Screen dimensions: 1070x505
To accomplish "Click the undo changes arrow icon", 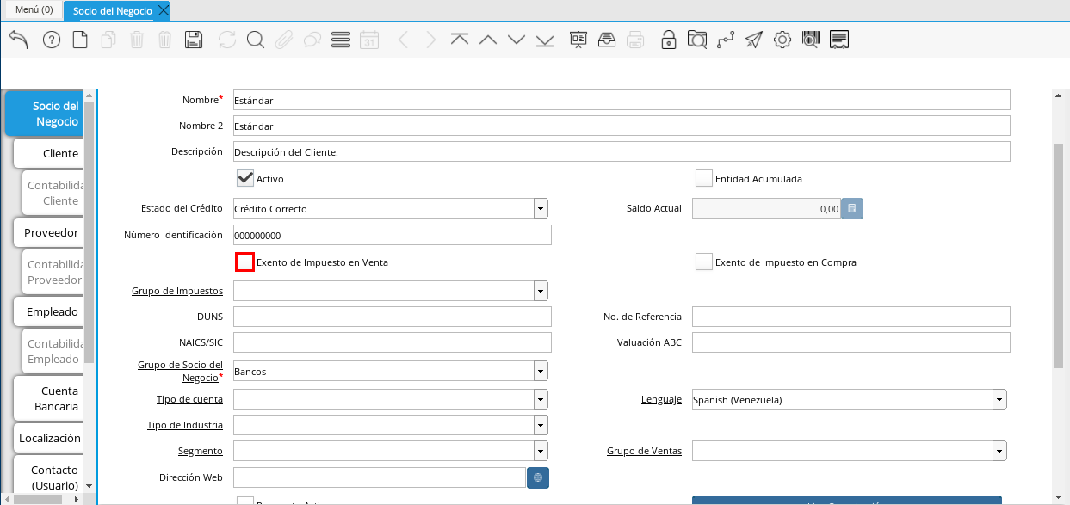I will click(x=18, y=40).
